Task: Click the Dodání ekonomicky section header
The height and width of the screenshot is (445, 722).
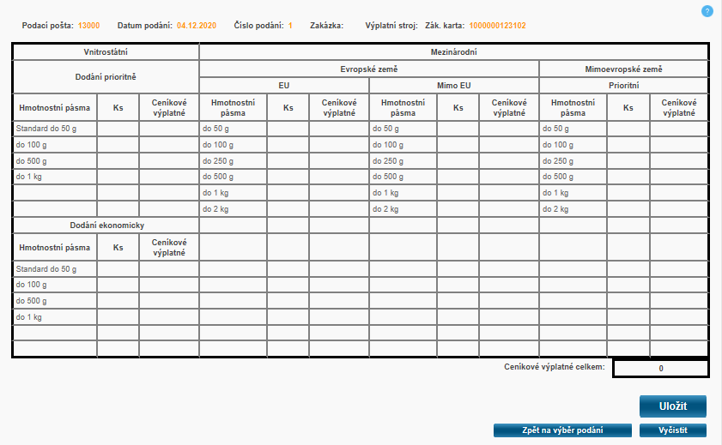Action: click(106, 226)
